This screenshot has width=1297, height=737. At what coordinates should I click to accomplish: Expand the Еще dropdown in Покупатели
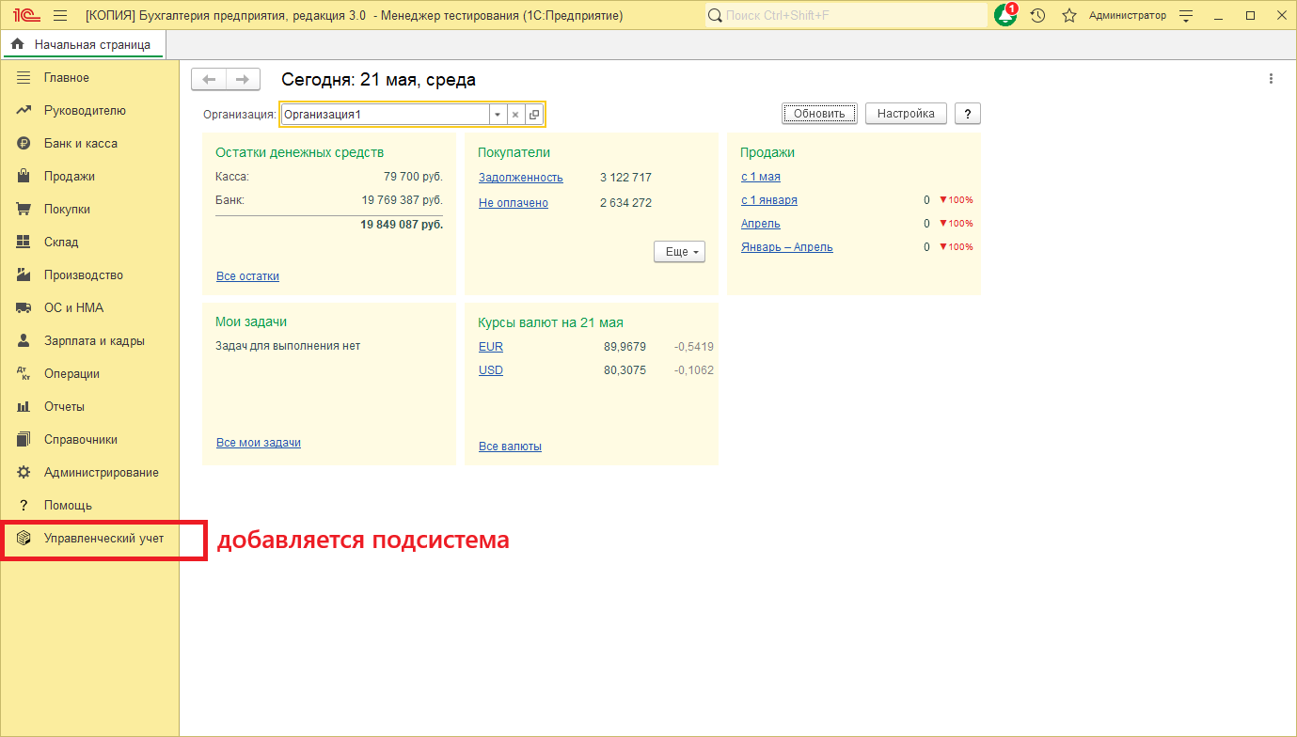pyautogui.click(x=679, y=252)
